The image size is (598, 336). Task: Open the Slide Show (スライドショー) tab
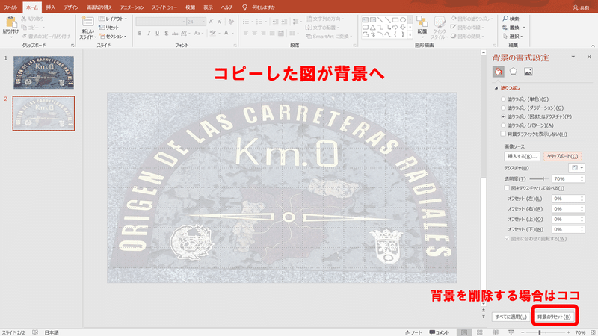point(164,7)
